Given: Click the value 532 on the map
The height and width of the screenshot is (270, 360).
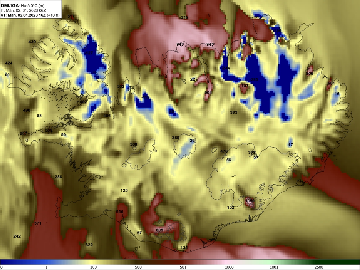Looking at the screenshot, I should point(121,86).
